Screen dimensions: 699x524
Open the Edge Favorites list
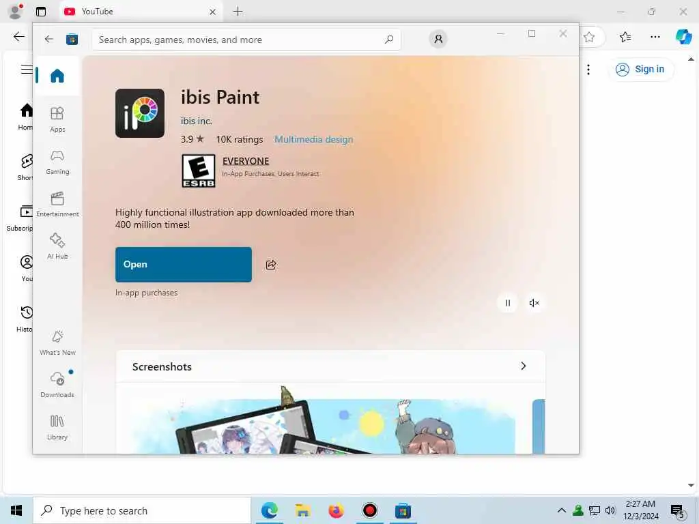(625, 37)
